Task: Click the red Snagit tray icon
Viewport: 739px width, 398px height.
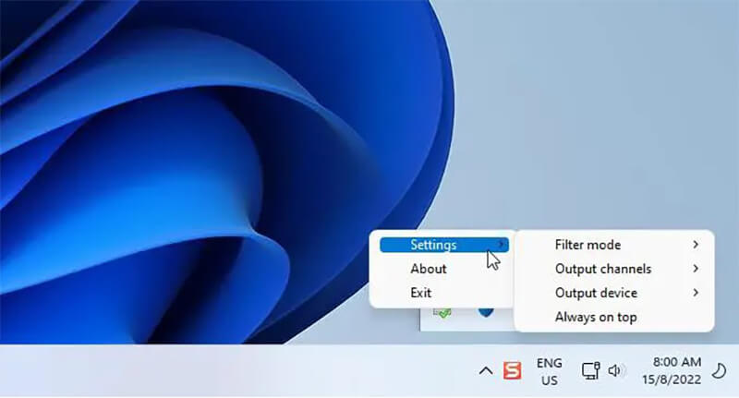Action: [x=512, y=370]
